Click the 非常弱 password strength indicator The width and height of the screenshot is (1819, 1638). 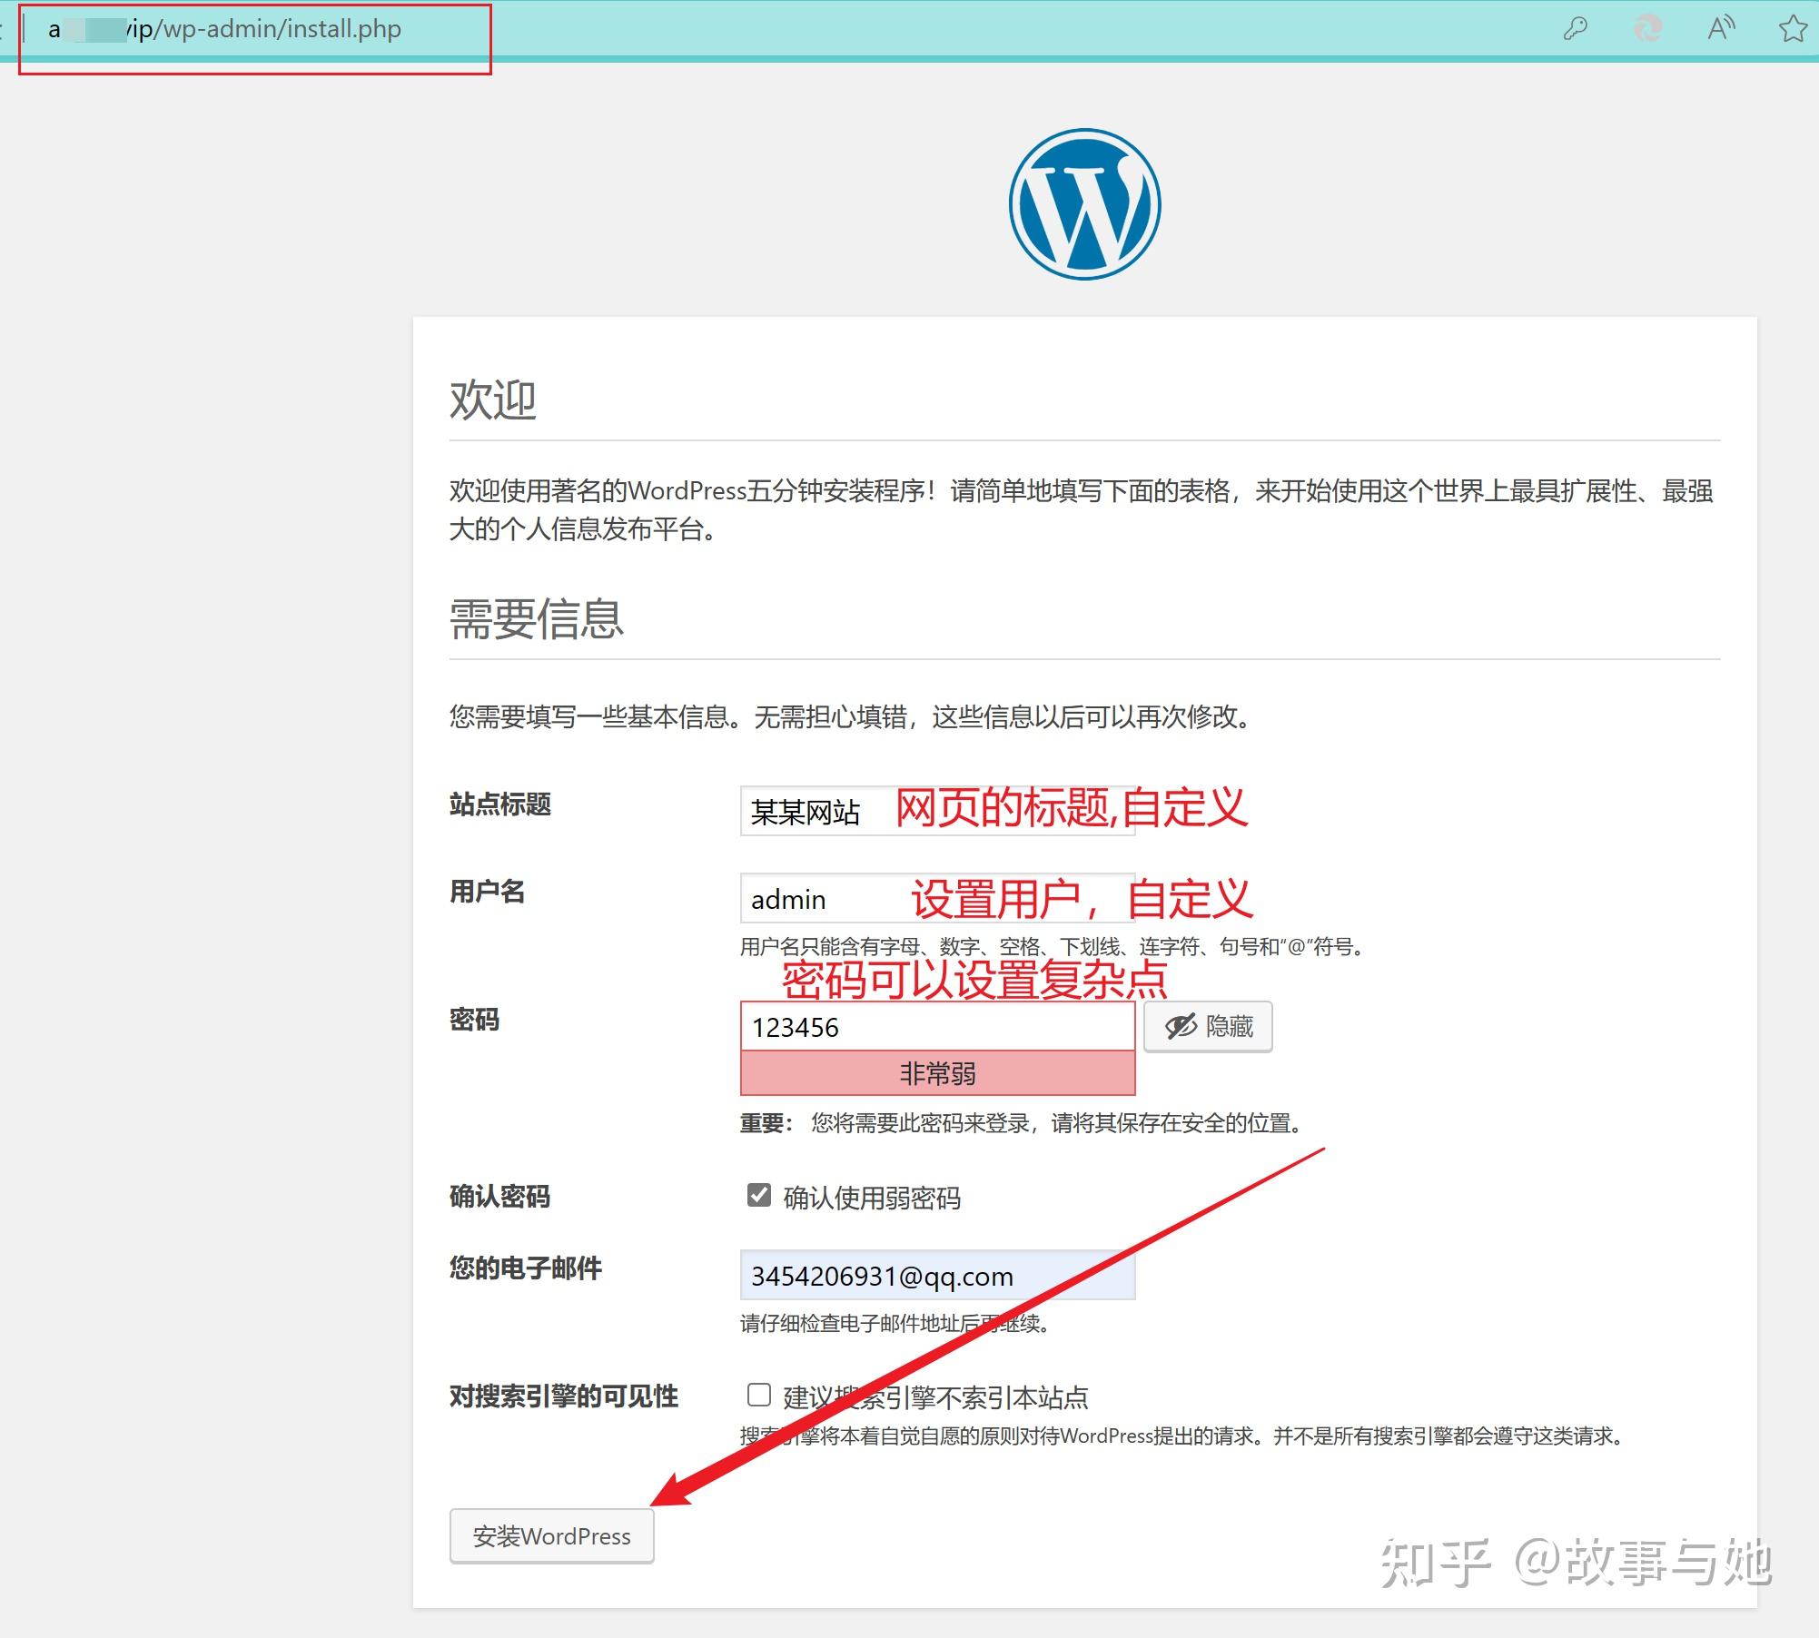(937, 1073)
